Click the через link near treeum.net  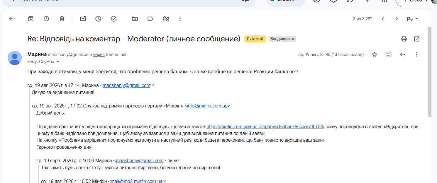click(x=99, y=55)
